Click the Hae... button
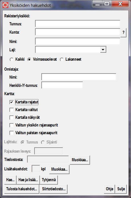This screenshot has width=131, height=198. (10, 180)
